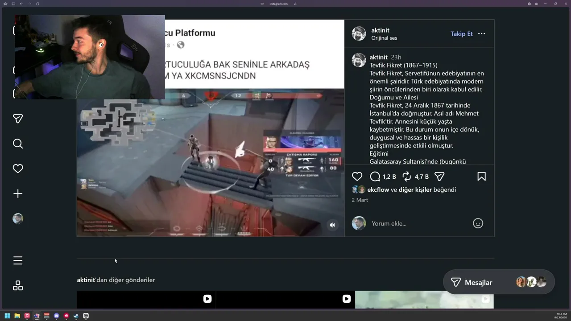Open the music app on the taskbar
571x321 pixels.
27,316
